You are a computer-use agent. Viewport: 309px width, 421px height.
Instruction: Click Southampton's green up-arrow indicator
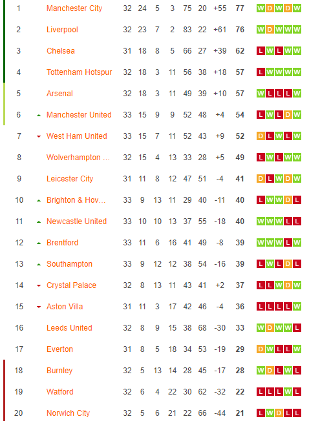[39, 265]
